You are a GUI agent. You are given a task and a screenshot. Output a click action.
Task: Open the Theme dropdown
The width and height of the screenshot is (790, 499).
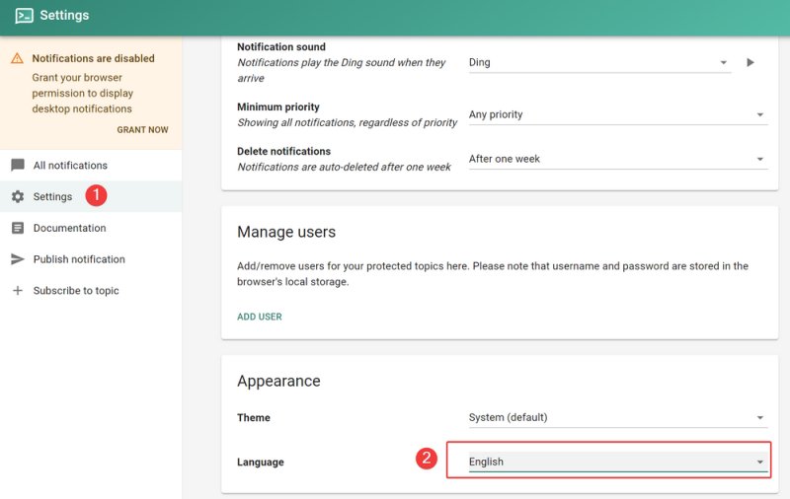point(618,417)
